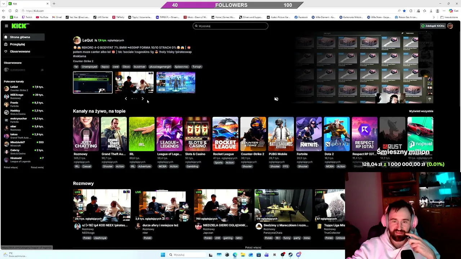Open NEEXcsgo channel in recommended list
461x259 pixels.
click(23, 96)
